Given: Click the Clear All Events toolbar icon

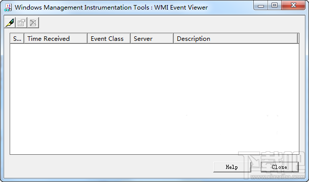Looking at the screenshot, I should [x=33, y=23].
